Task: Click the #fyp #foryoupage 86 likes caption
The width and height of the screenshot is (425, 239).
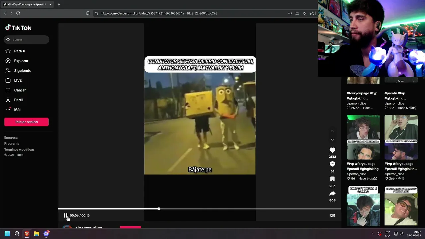Action: [363, 166]
